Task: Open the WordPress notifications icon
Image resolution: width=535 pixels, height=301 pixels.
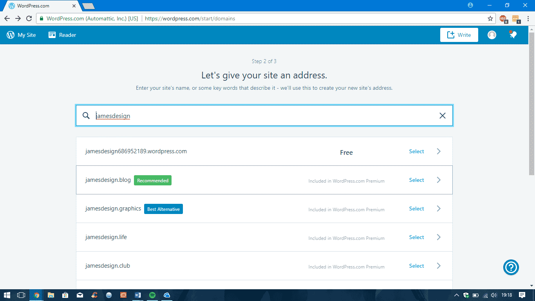Action: point(513,34)
